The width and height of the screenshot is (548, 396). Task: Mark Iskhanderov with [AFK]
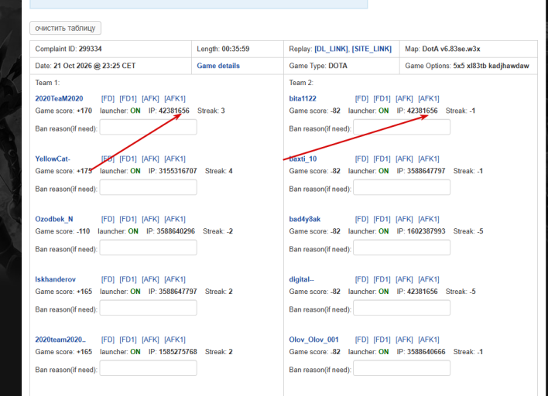coord(150,279)
